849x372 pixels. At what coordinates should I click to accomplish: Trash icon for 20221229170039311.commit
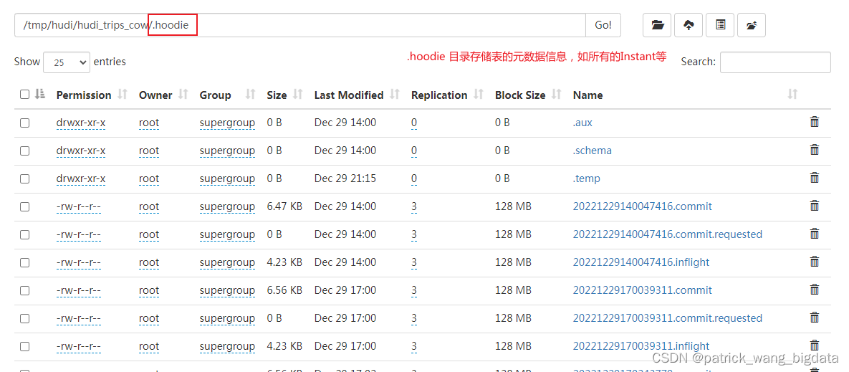(814, 290)
